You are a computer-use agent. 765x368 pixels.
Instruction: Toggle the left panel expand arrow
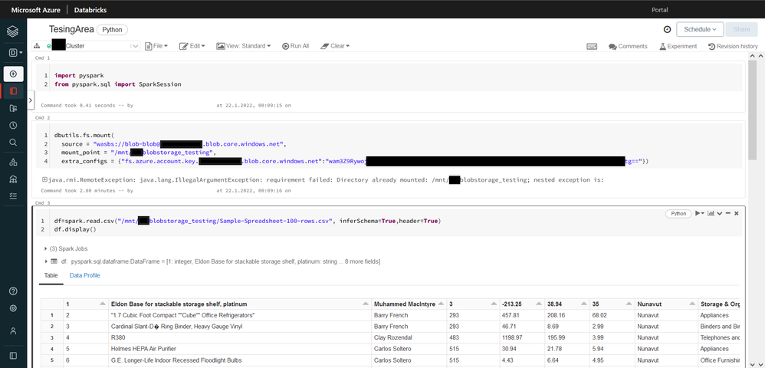[x=30, y=100]
